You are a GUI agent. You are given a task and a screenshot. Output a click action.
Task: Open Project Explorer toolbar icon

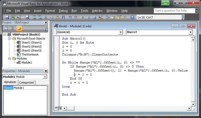pyautogui.click(x=108, y=17)
